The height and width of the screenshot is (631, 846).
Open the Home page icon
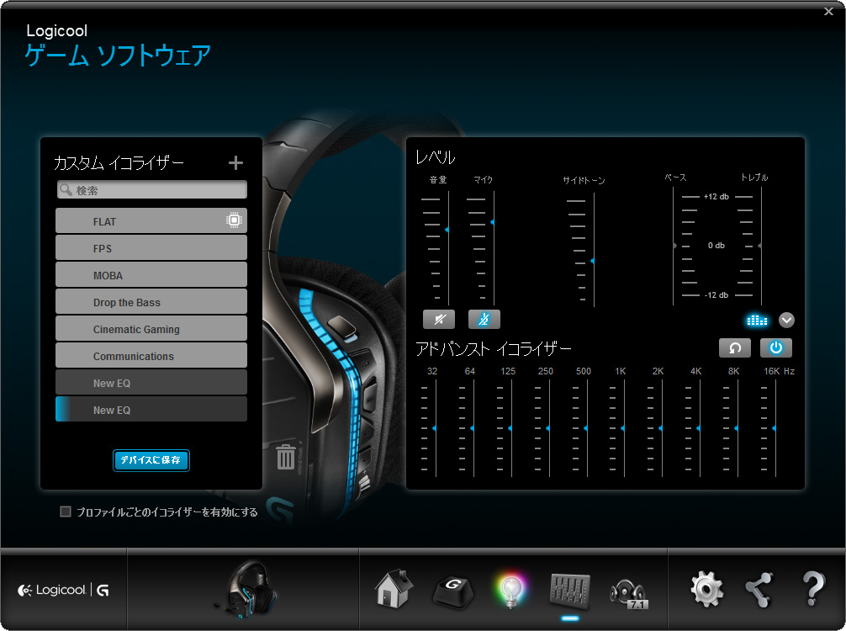coord(394,588)
